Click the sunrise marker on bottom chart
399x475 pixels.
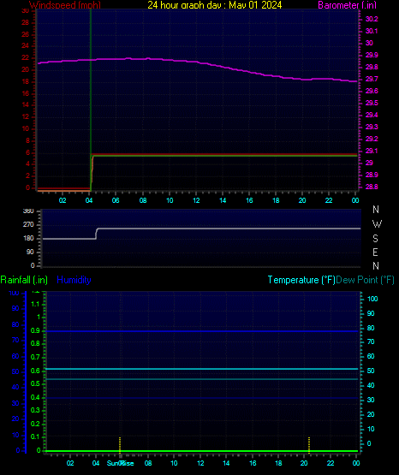120,445
